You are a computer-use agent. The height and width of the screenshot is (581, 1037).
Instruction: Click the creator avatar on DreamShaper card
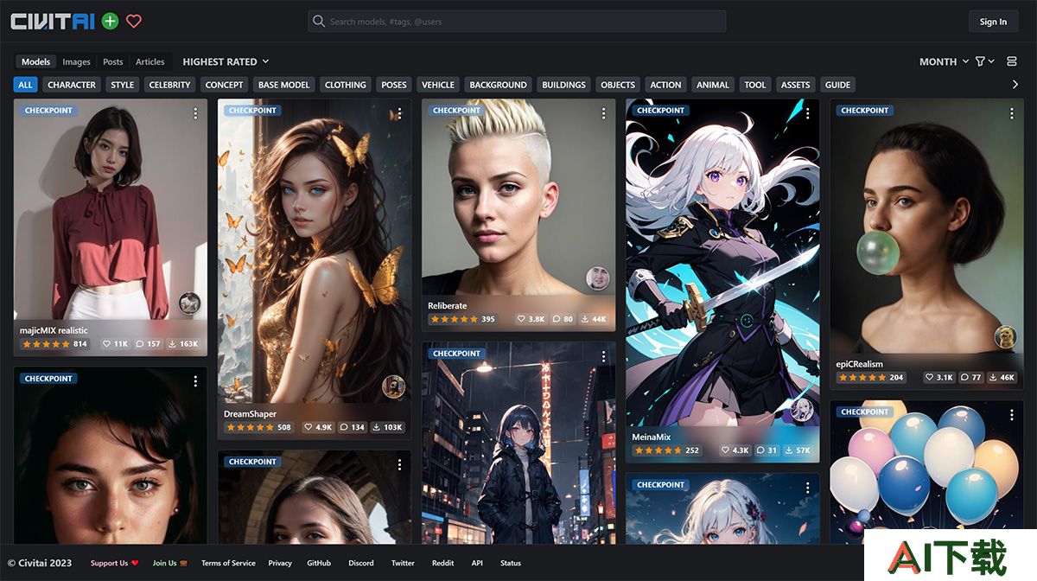click(x=394, y=386)
